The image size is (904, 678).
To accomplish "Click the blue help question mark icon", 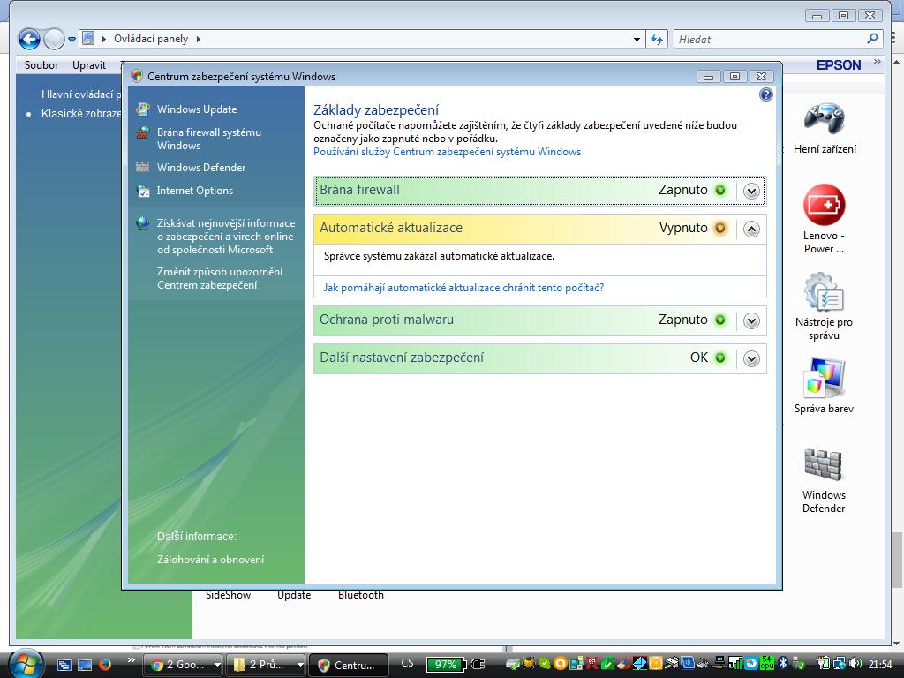I will point(765,94).
